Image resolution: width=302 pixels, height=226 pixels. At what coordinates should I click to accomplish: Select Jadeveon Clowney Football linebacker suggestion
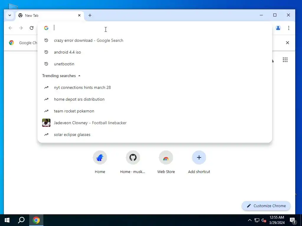pyautogui.click(x=155, y=123)
